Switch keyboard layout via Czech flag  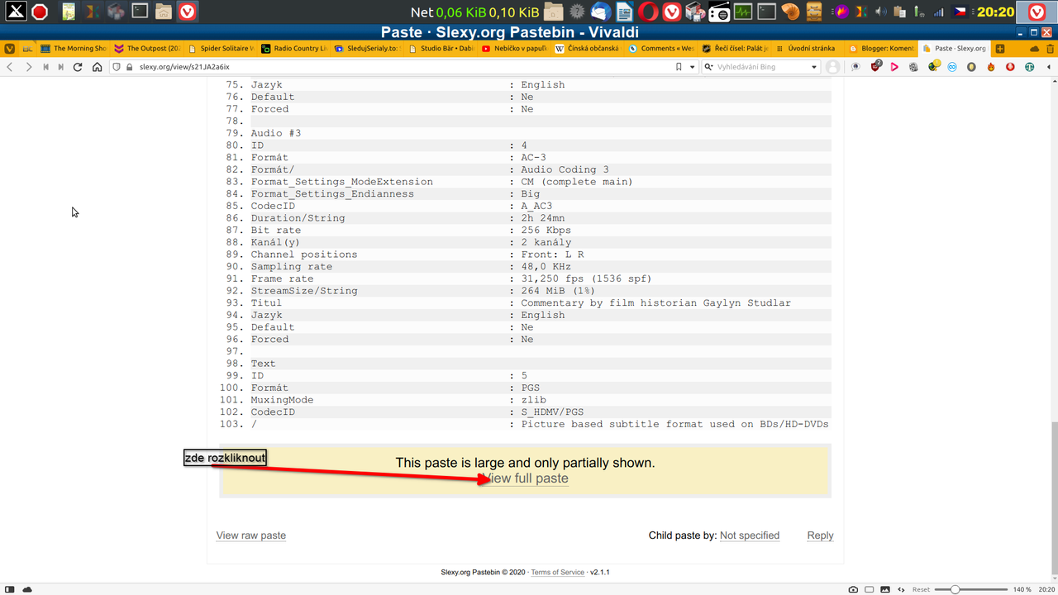tap(960, 12)
